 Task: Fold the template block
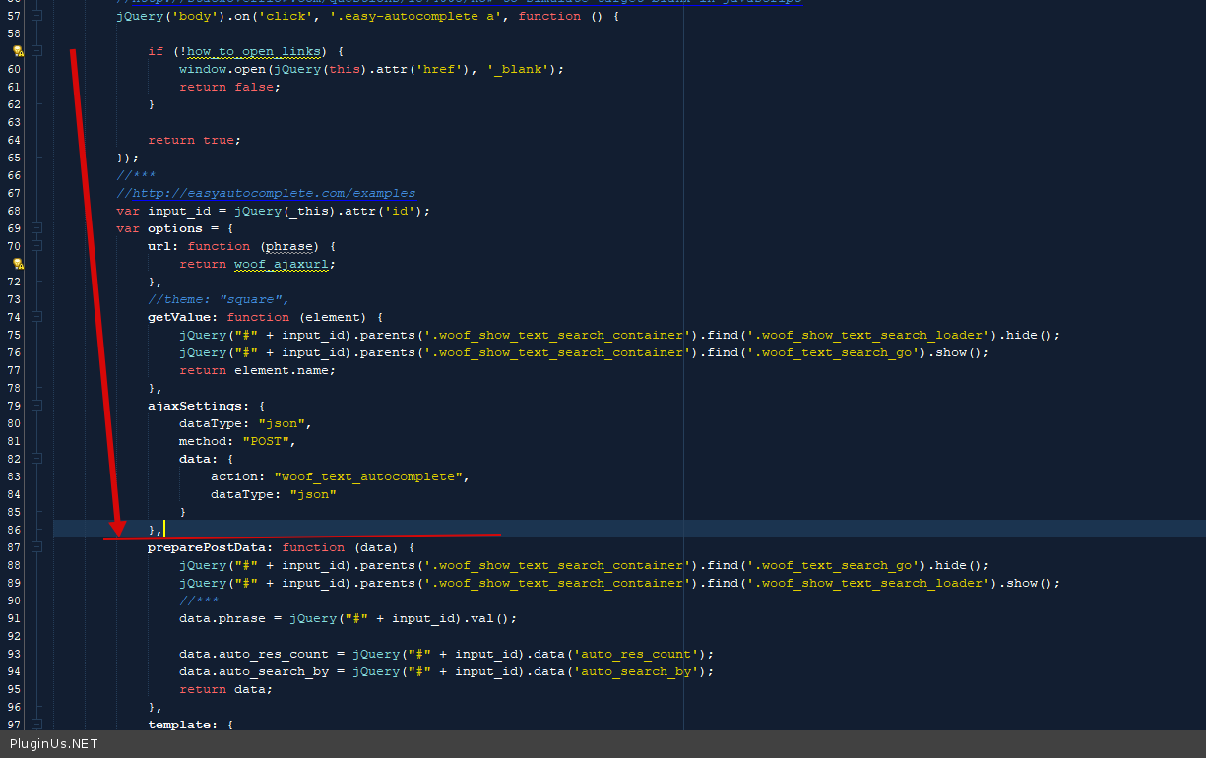pos(37,725)
